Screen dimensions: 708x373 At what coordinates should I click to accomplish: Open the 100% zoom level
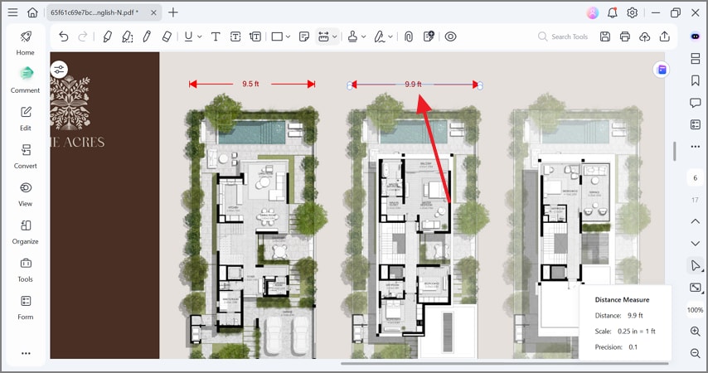coord(696,310)
